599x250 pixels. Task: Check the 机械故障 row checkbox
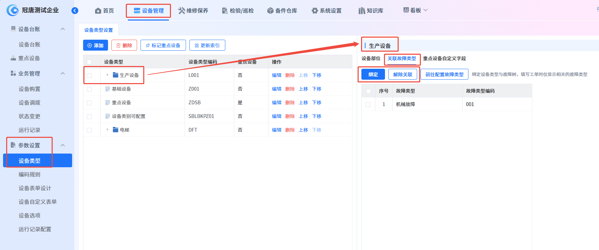pyautogui.click(x=368, y=105)
